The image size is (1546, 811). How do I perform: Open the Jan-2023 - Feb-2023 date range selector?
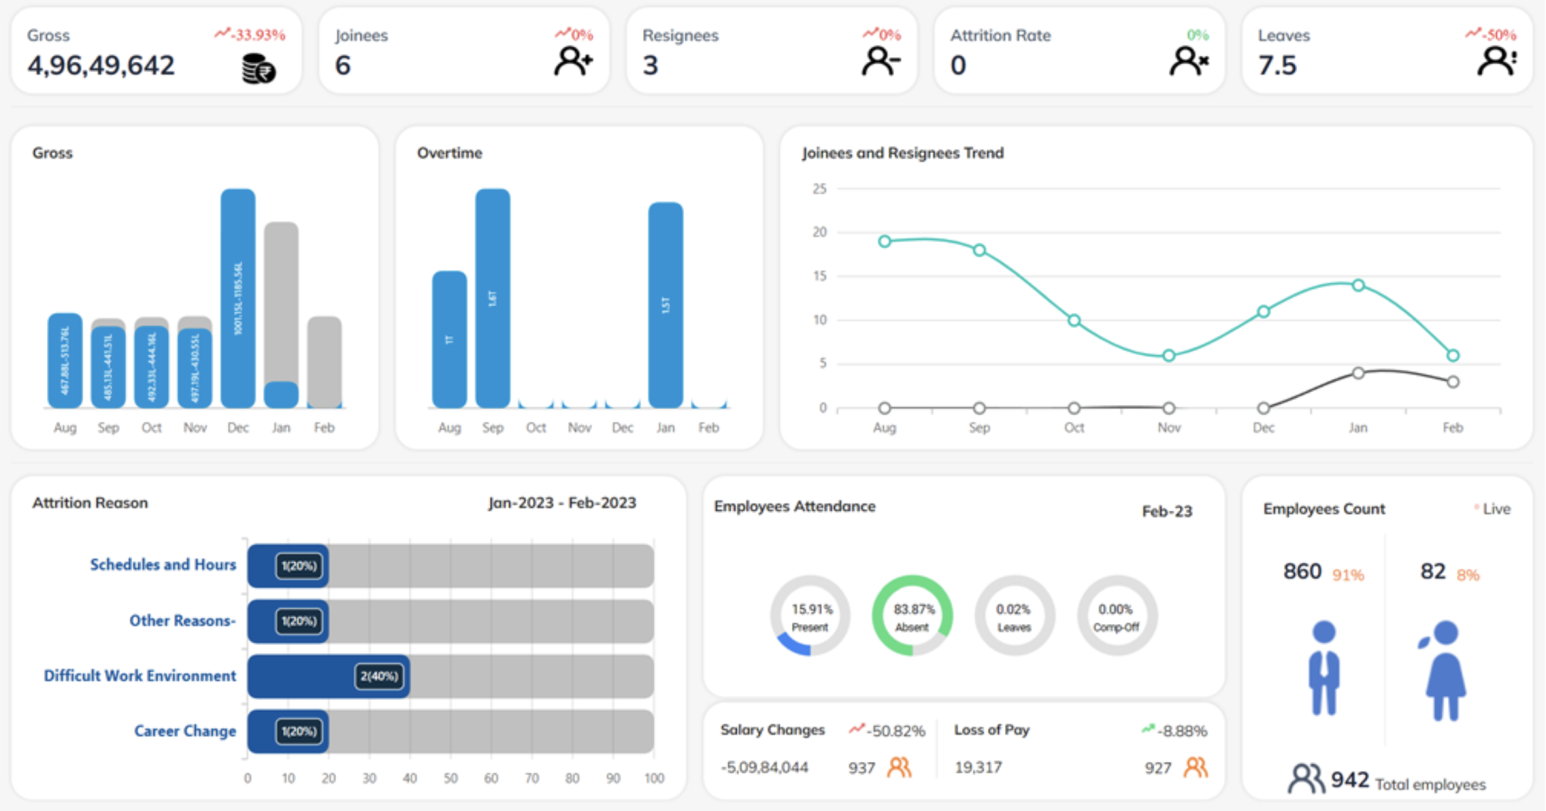(562, 502)
